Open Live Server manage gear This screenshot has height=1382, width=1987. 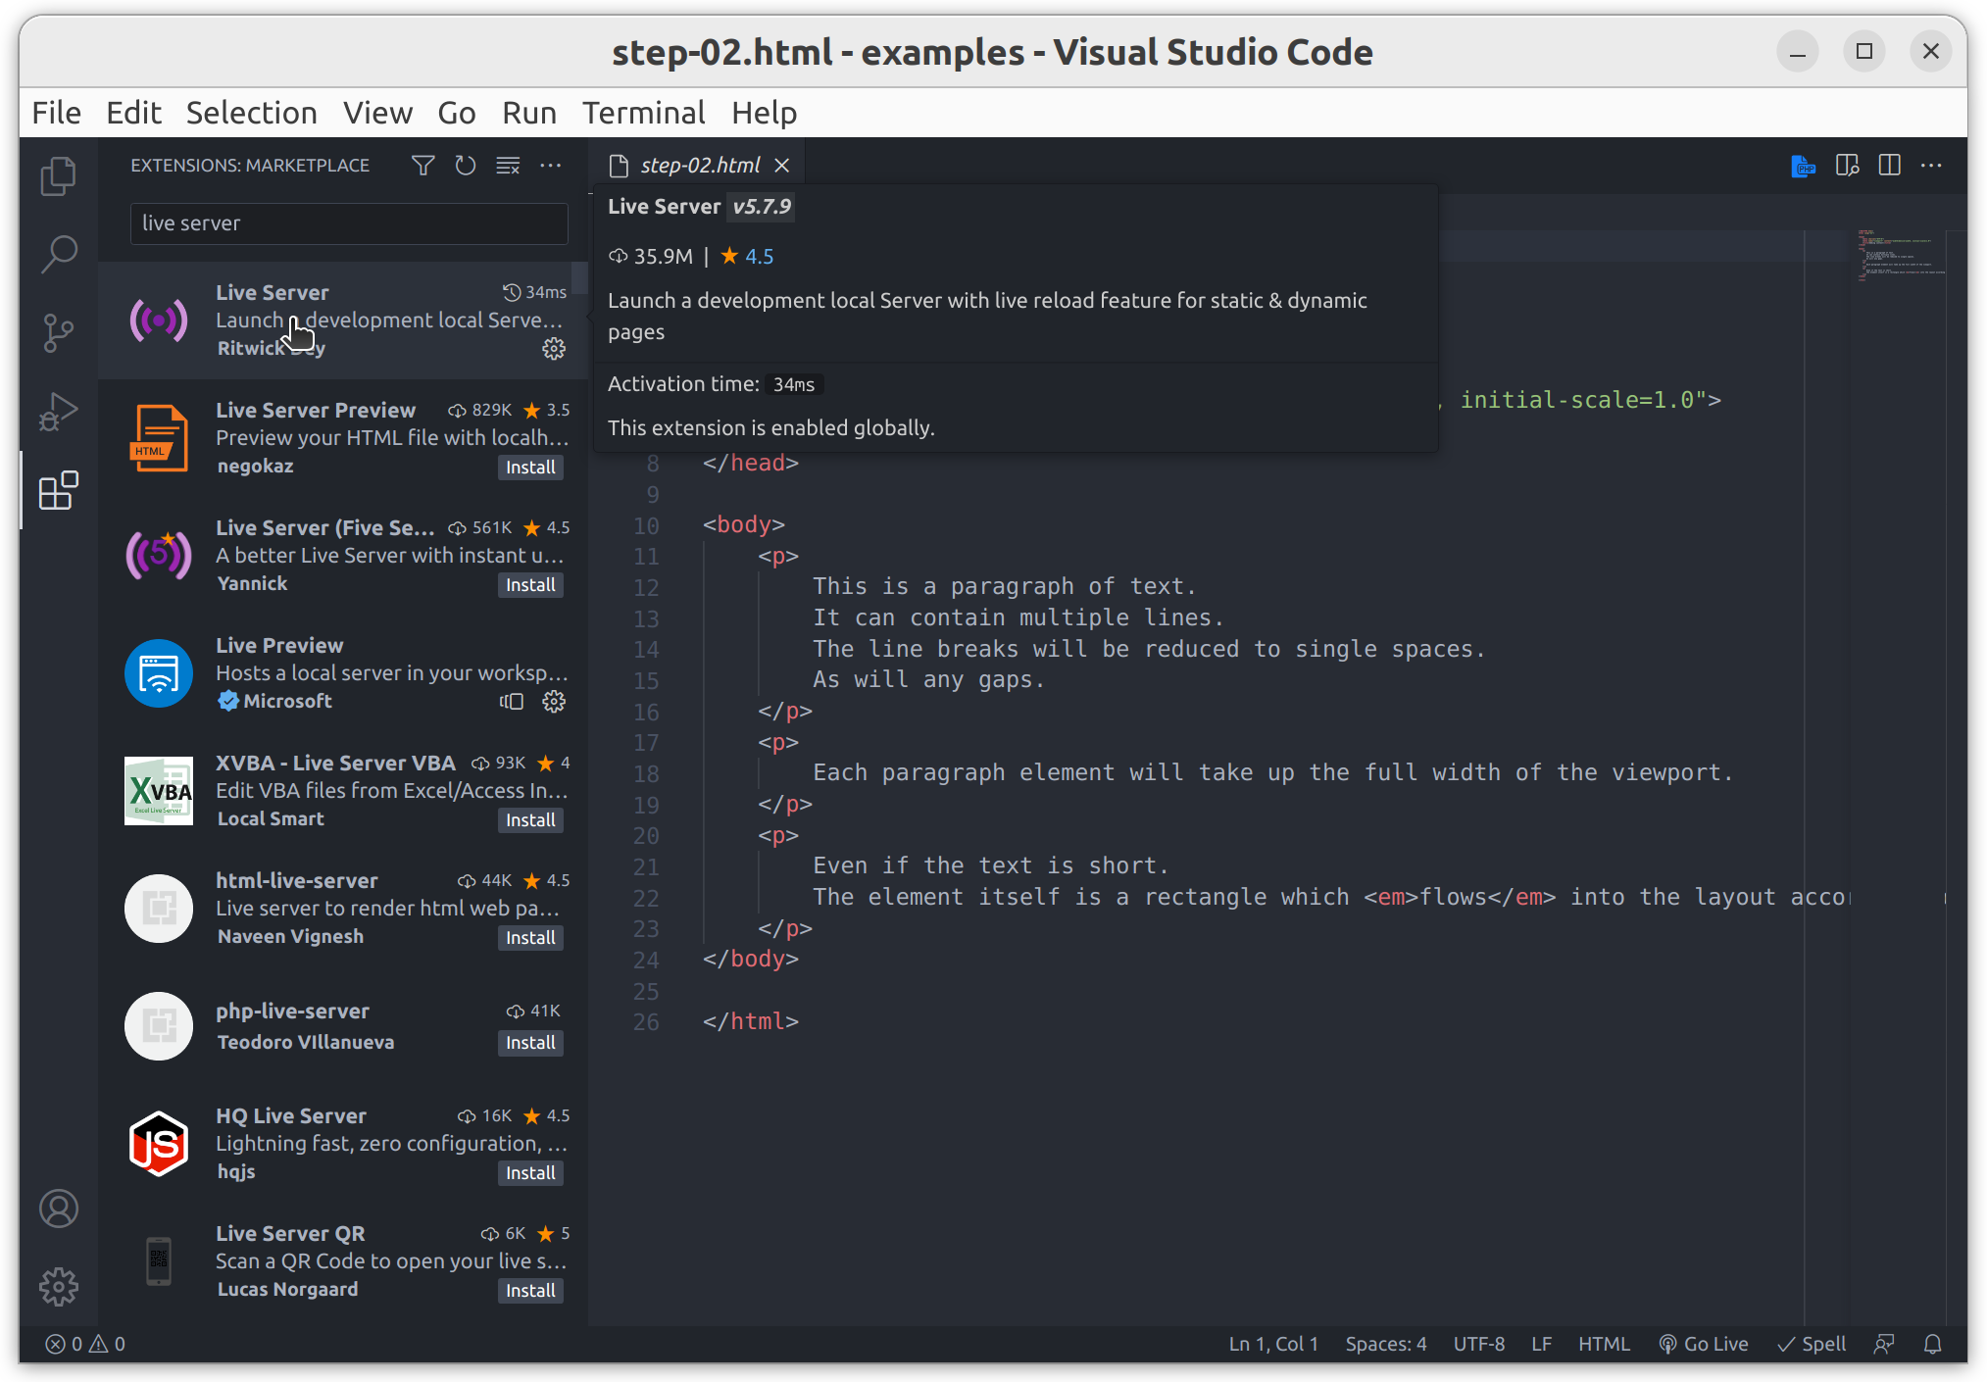tap(554, 349)
